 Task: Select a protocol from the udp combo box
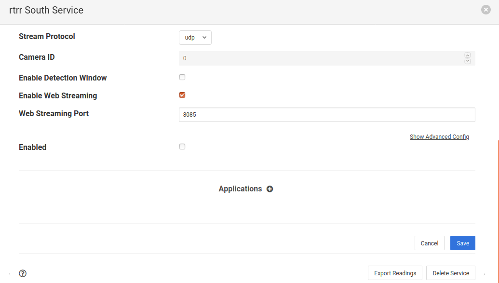195,37
